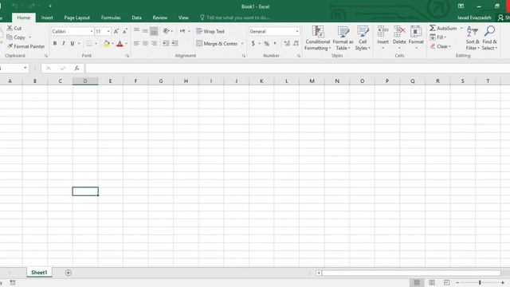Viewport: 510px width, 287px height.
Task: Open the Fill menu in Editing group
Action: click(x=437, y=37)
